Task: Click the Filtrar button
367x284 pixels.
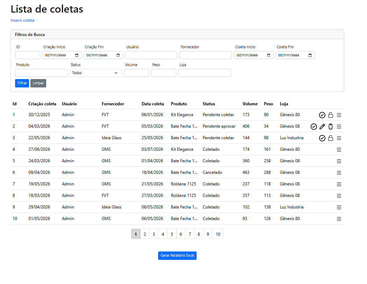Action: [22, 83]
